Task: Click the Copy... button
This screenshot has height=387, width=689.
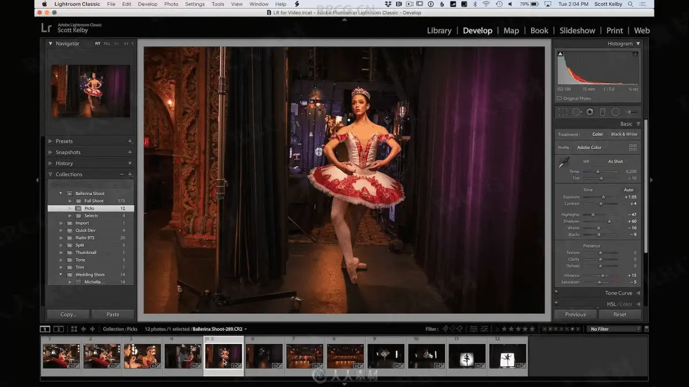Action: [x=68, y=314]
